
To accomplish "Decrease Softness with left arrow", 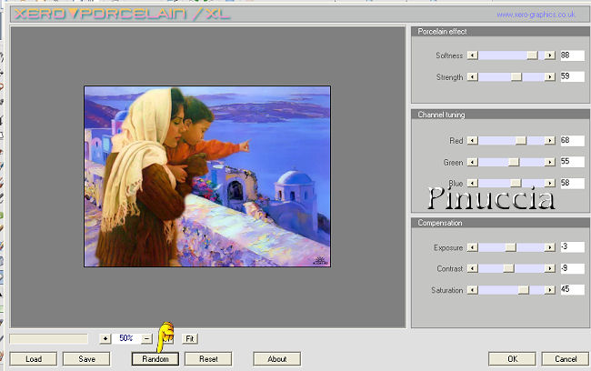I will tap(472, 55).
